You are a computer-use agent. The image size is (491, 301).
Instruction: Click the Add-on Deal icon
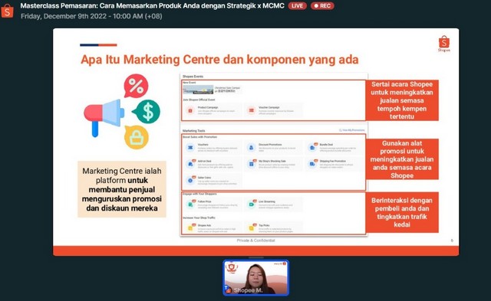(190, 163)
